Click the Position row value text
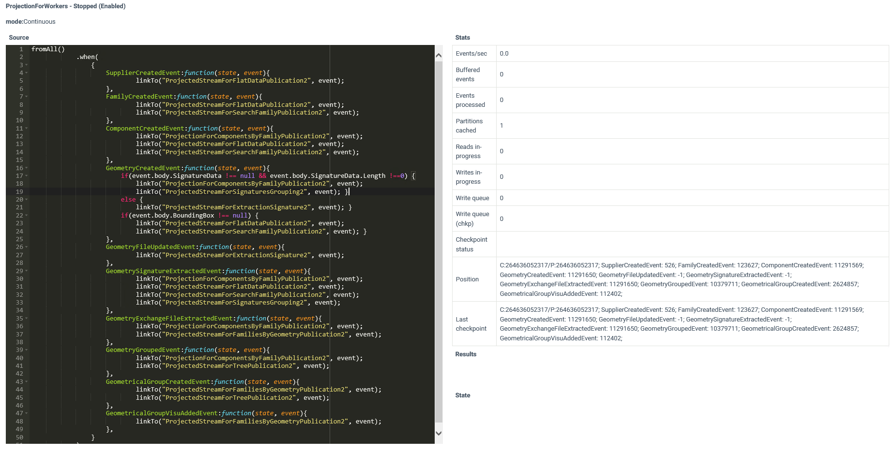The width and height of the screenshot is (896, 452). click(x=682, y=279)
